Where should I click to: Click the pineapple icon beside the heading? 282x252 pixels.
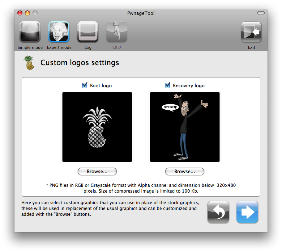point(29,63)
